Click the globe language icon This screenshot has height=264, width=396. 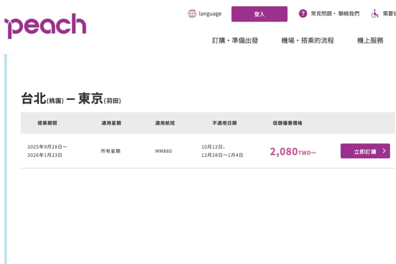coord(192,14)
